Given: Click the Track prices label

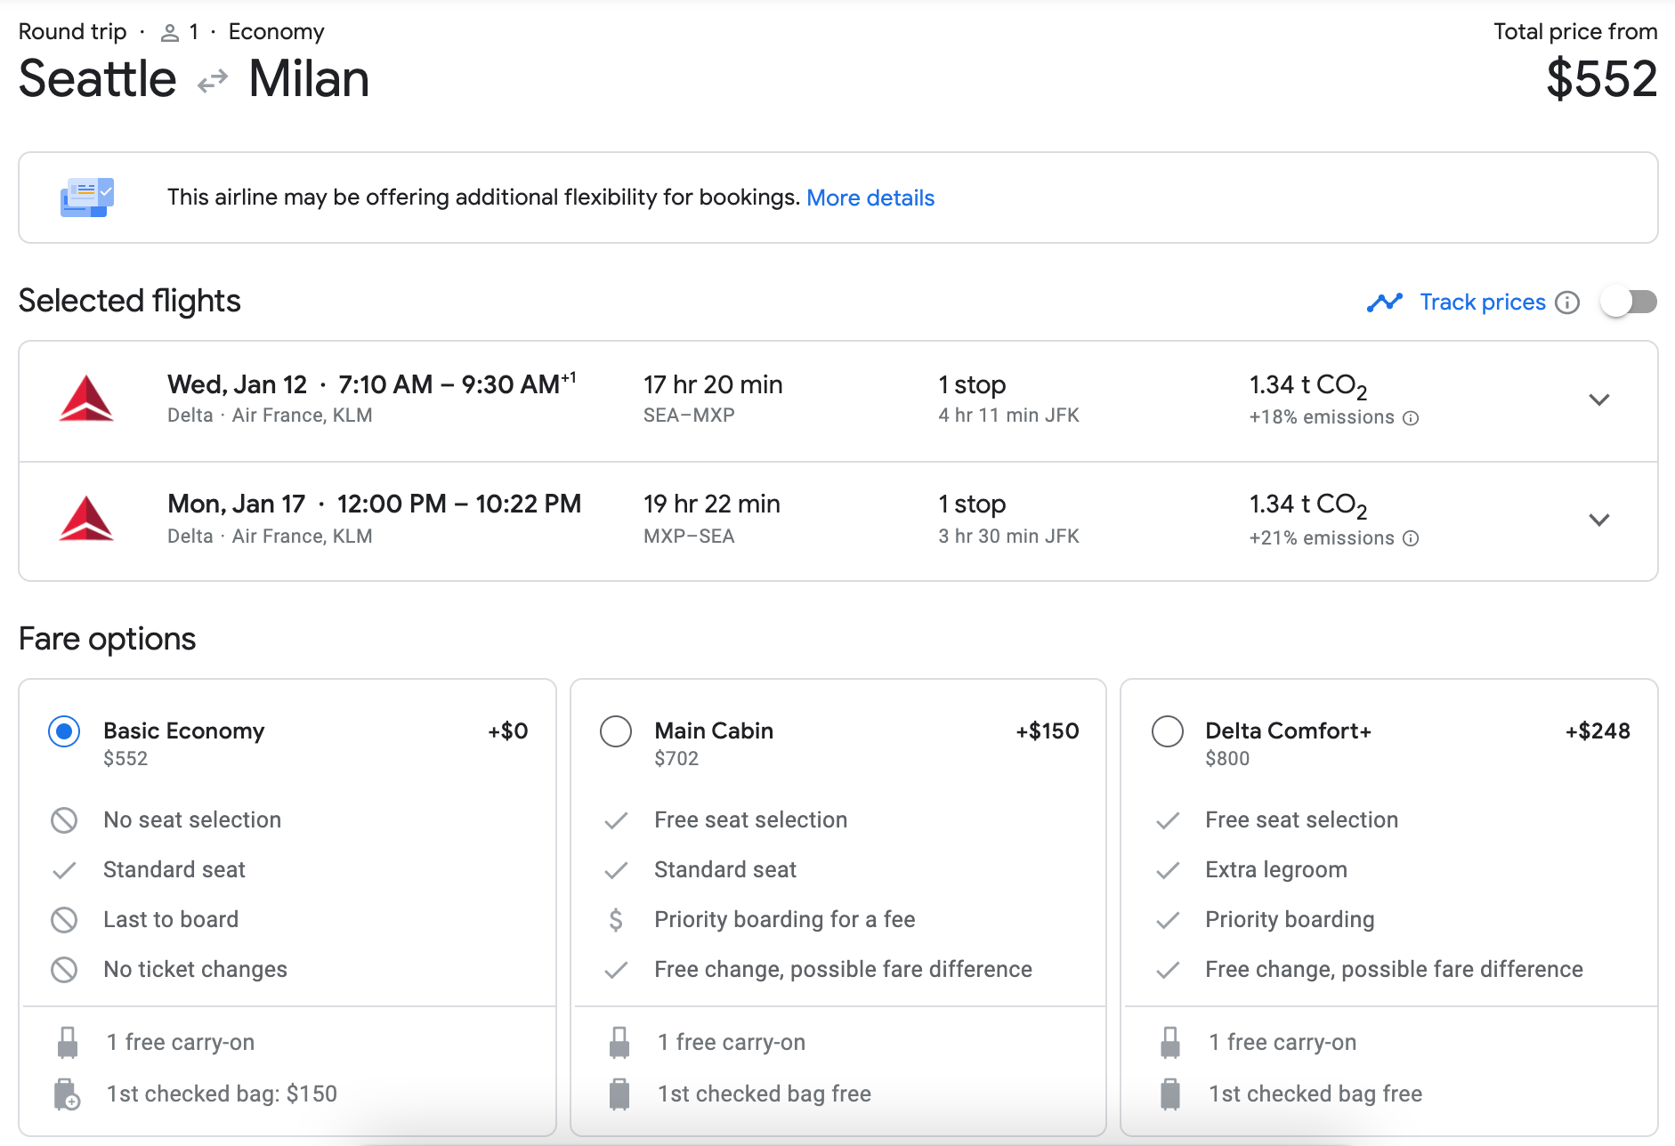Looking at the screenshot, I should pyautogui.click(x=1482, y=303).
